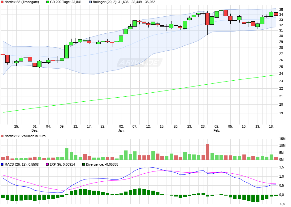Click the tall green candlestick near 09.
The width and height of the screenshot is (291, 207).
click(67, 52)
